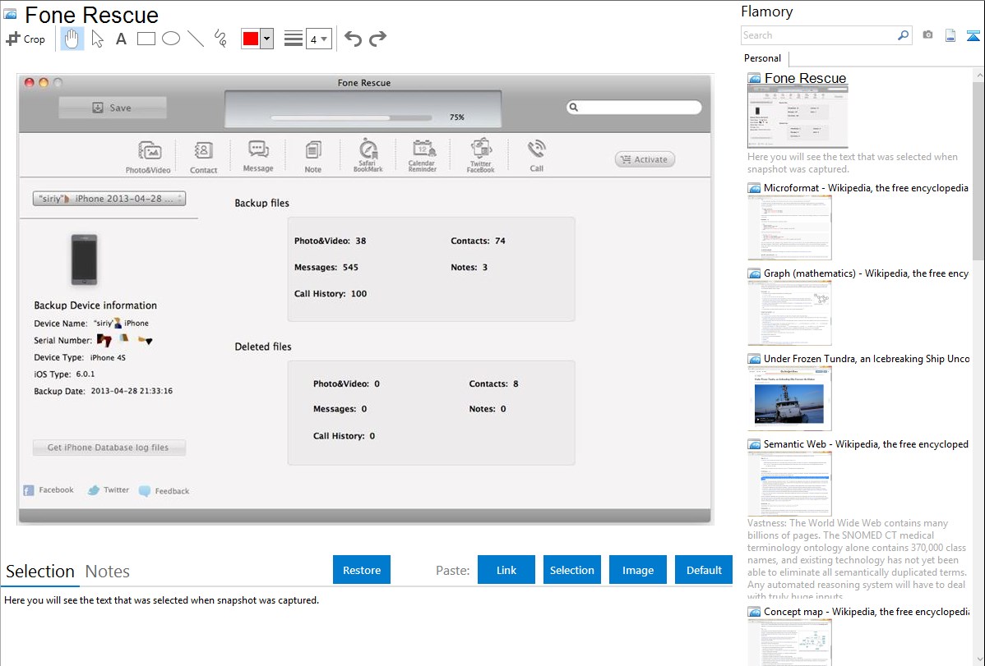The image size is (985, 666).
Task: Select the text annotation tool
Action: tap(121, 39)
